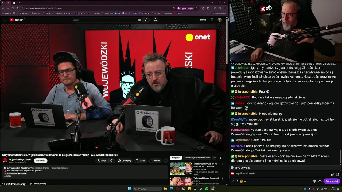Open more actions three-dot button under video

click(165, 161)
